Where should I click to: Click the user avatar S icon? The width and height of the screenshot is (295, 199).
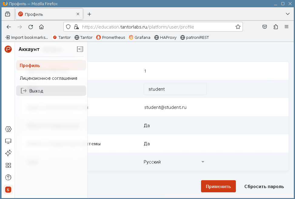[8, 190]
